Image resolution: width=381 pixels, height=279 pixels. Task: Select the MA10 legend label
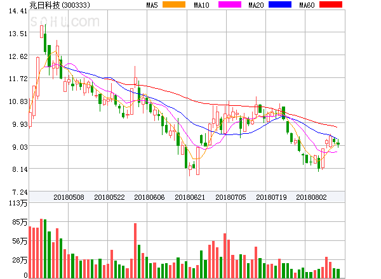[201, 5]
